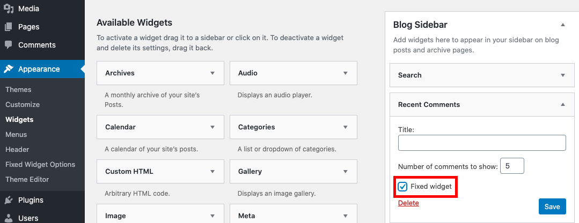Click the Plugins plug icon
Viewport: 579px width, 223px height.
[9, 201]
